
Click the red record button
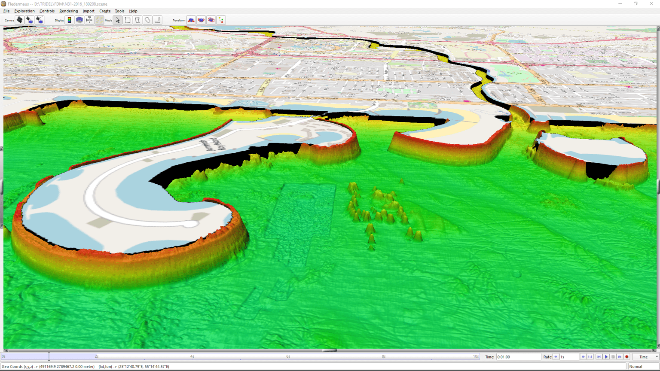(627, 357)
